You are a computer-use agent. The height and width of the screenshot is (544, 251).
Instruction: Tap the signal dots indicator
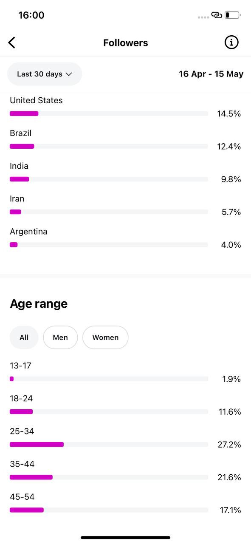[203, 17]
